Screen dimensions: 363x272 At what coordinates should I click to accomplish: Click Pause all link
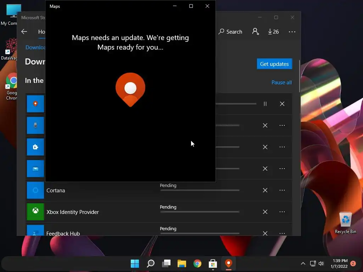281,82
